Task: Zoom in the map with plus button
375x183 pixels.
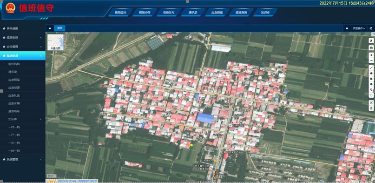Action: click(371, 55)
